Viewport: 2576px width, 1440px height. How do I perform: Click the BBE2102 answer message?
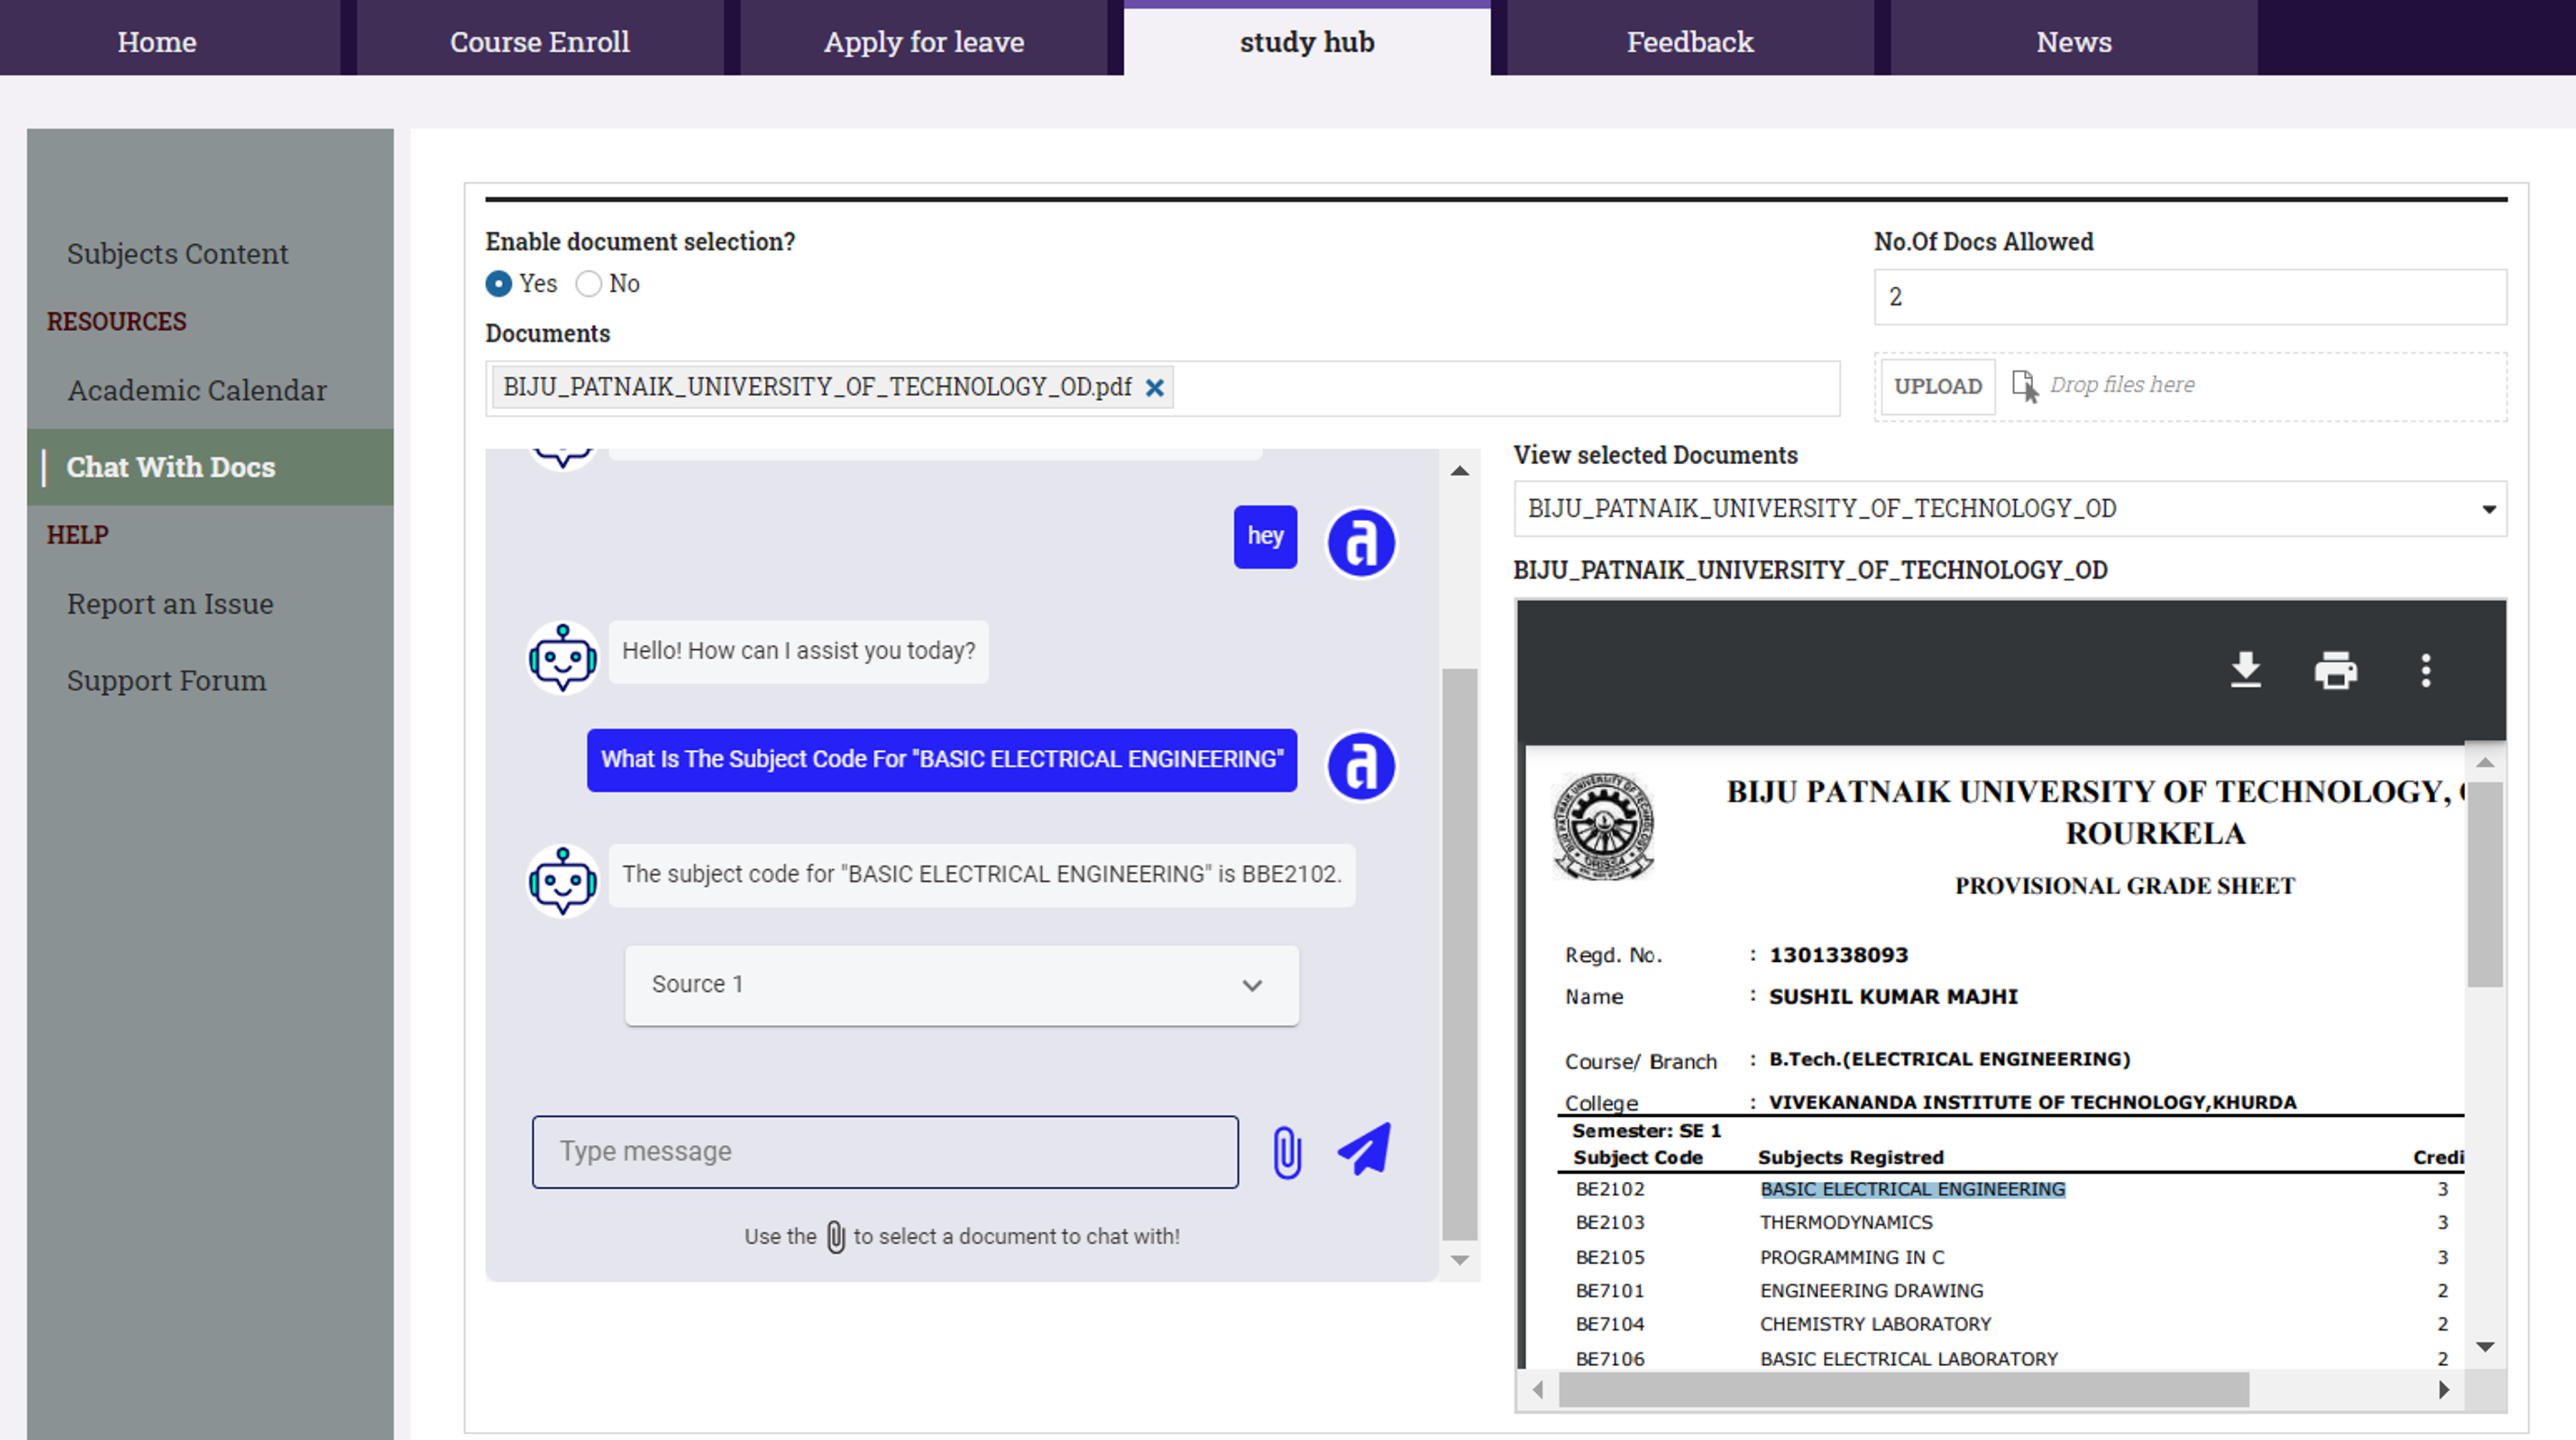pos(982,875)
